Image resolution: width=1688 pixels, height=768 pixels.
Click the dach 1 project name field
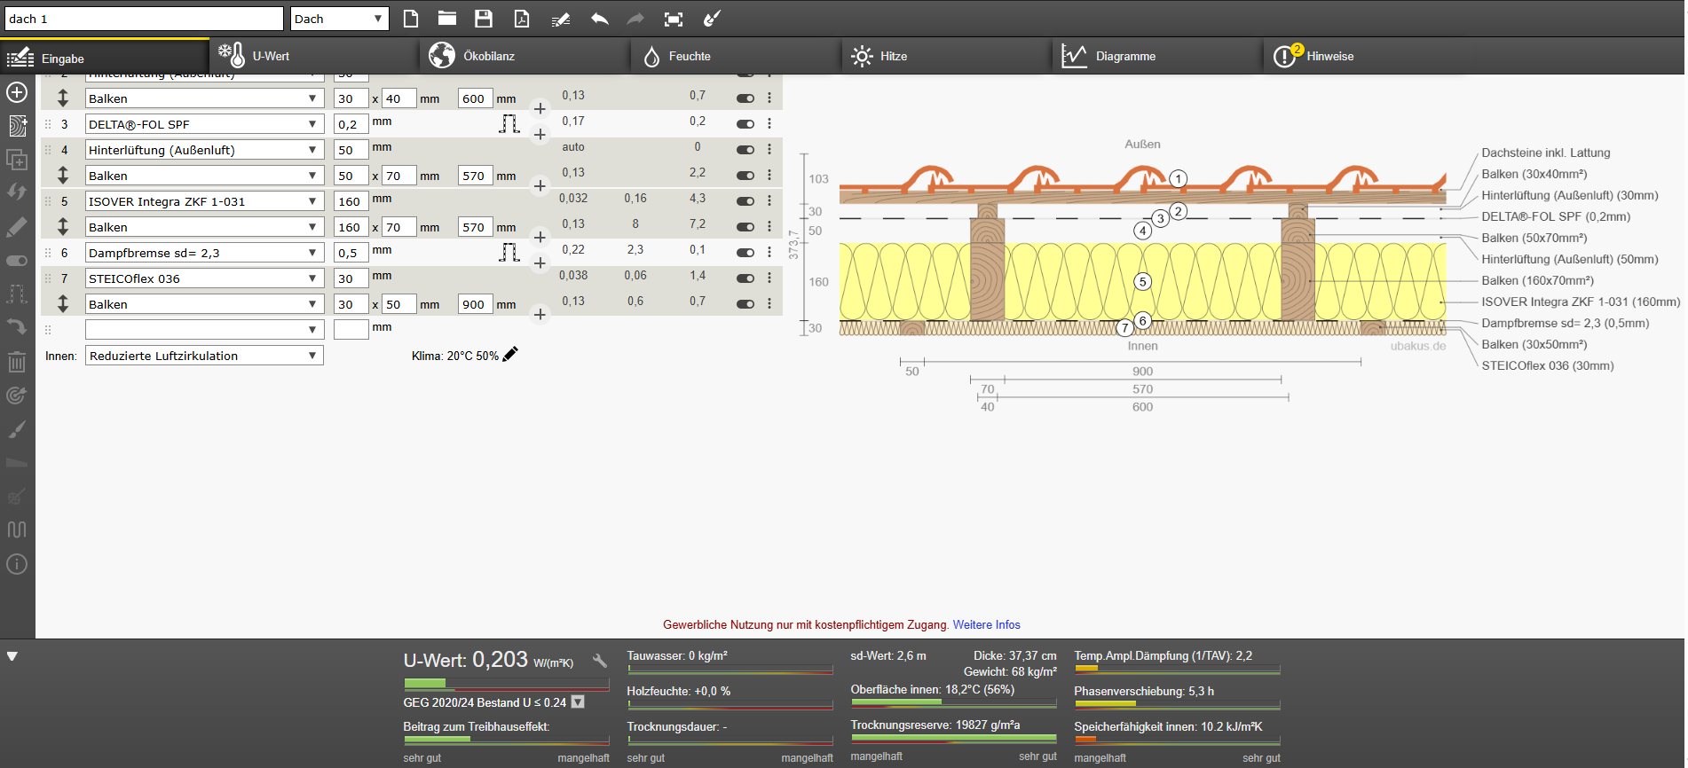tap(143, 19)
